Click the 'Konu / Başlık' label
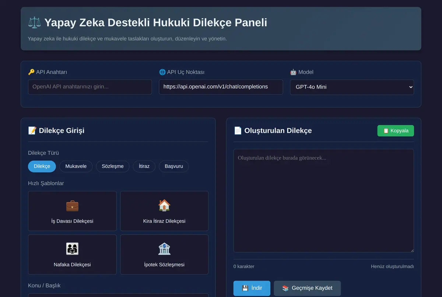Viewport: 442px width, 297px height. point(44,286)
